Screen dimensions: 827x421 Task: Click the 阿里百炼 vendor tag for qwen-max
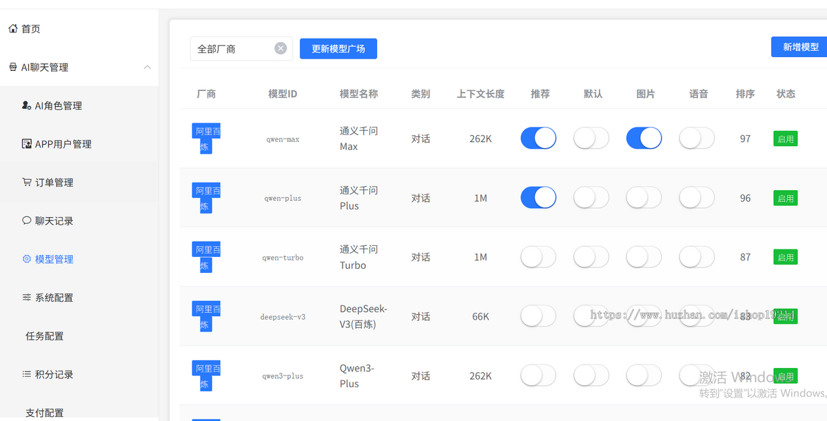206,138
